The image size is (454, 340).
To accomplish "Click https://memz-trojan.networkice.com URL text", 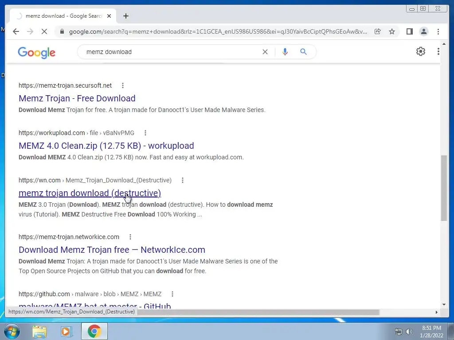I will 69,237.
